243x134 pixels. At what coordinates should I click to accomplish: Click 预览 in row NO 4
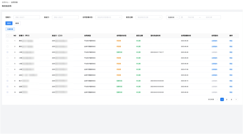(x=231, y=58)
